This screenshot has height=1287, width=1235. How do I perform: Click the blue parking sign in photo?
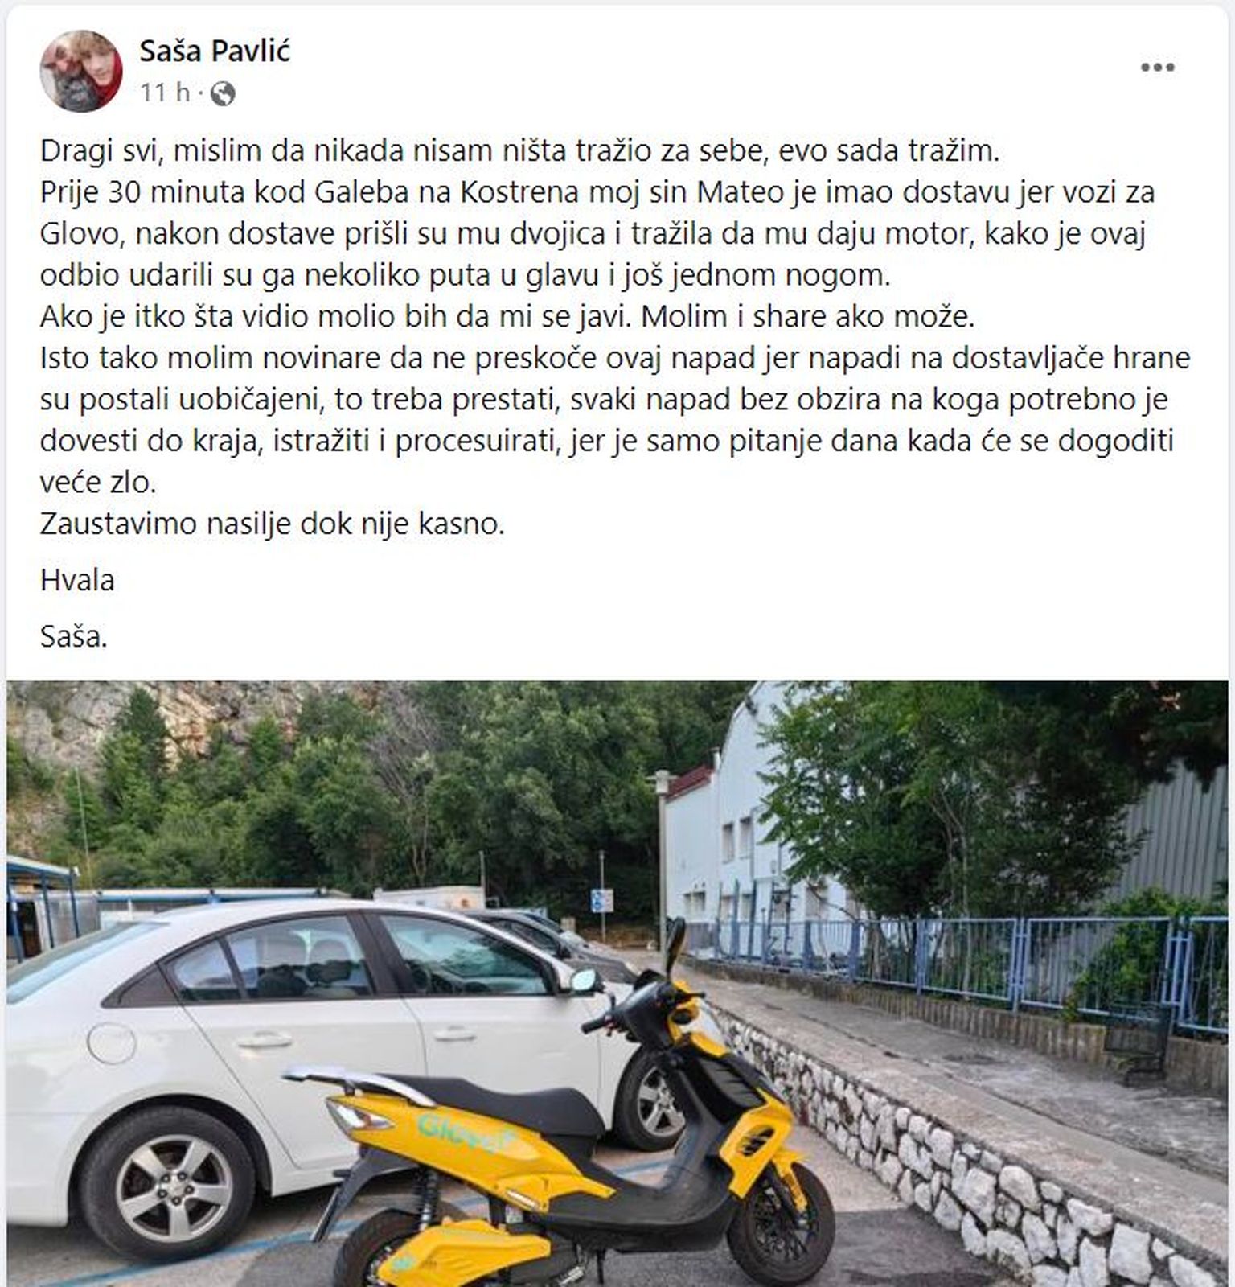(600, 900)
